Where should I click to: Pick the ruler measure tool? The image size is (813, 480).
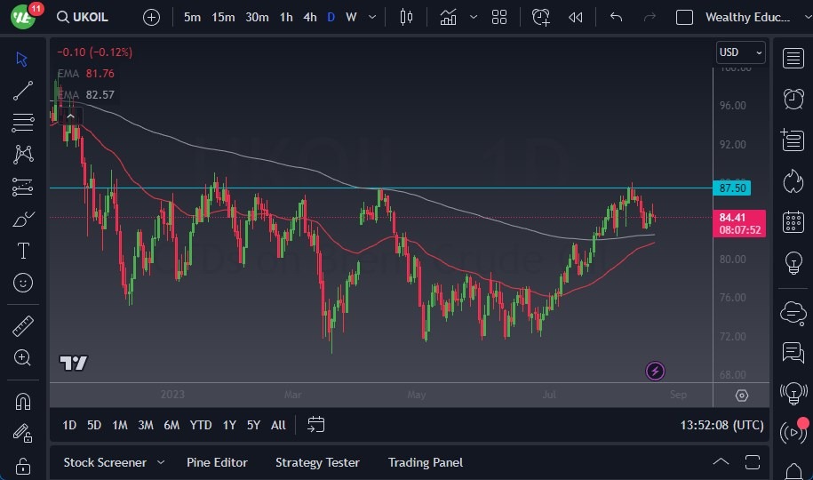23,326
